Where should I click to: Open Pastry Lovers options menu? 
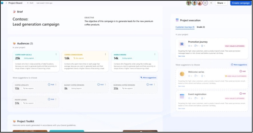(x=56, y=99)
